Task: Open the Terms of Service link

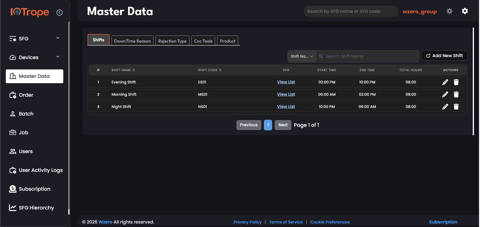Action: (286, 222)
